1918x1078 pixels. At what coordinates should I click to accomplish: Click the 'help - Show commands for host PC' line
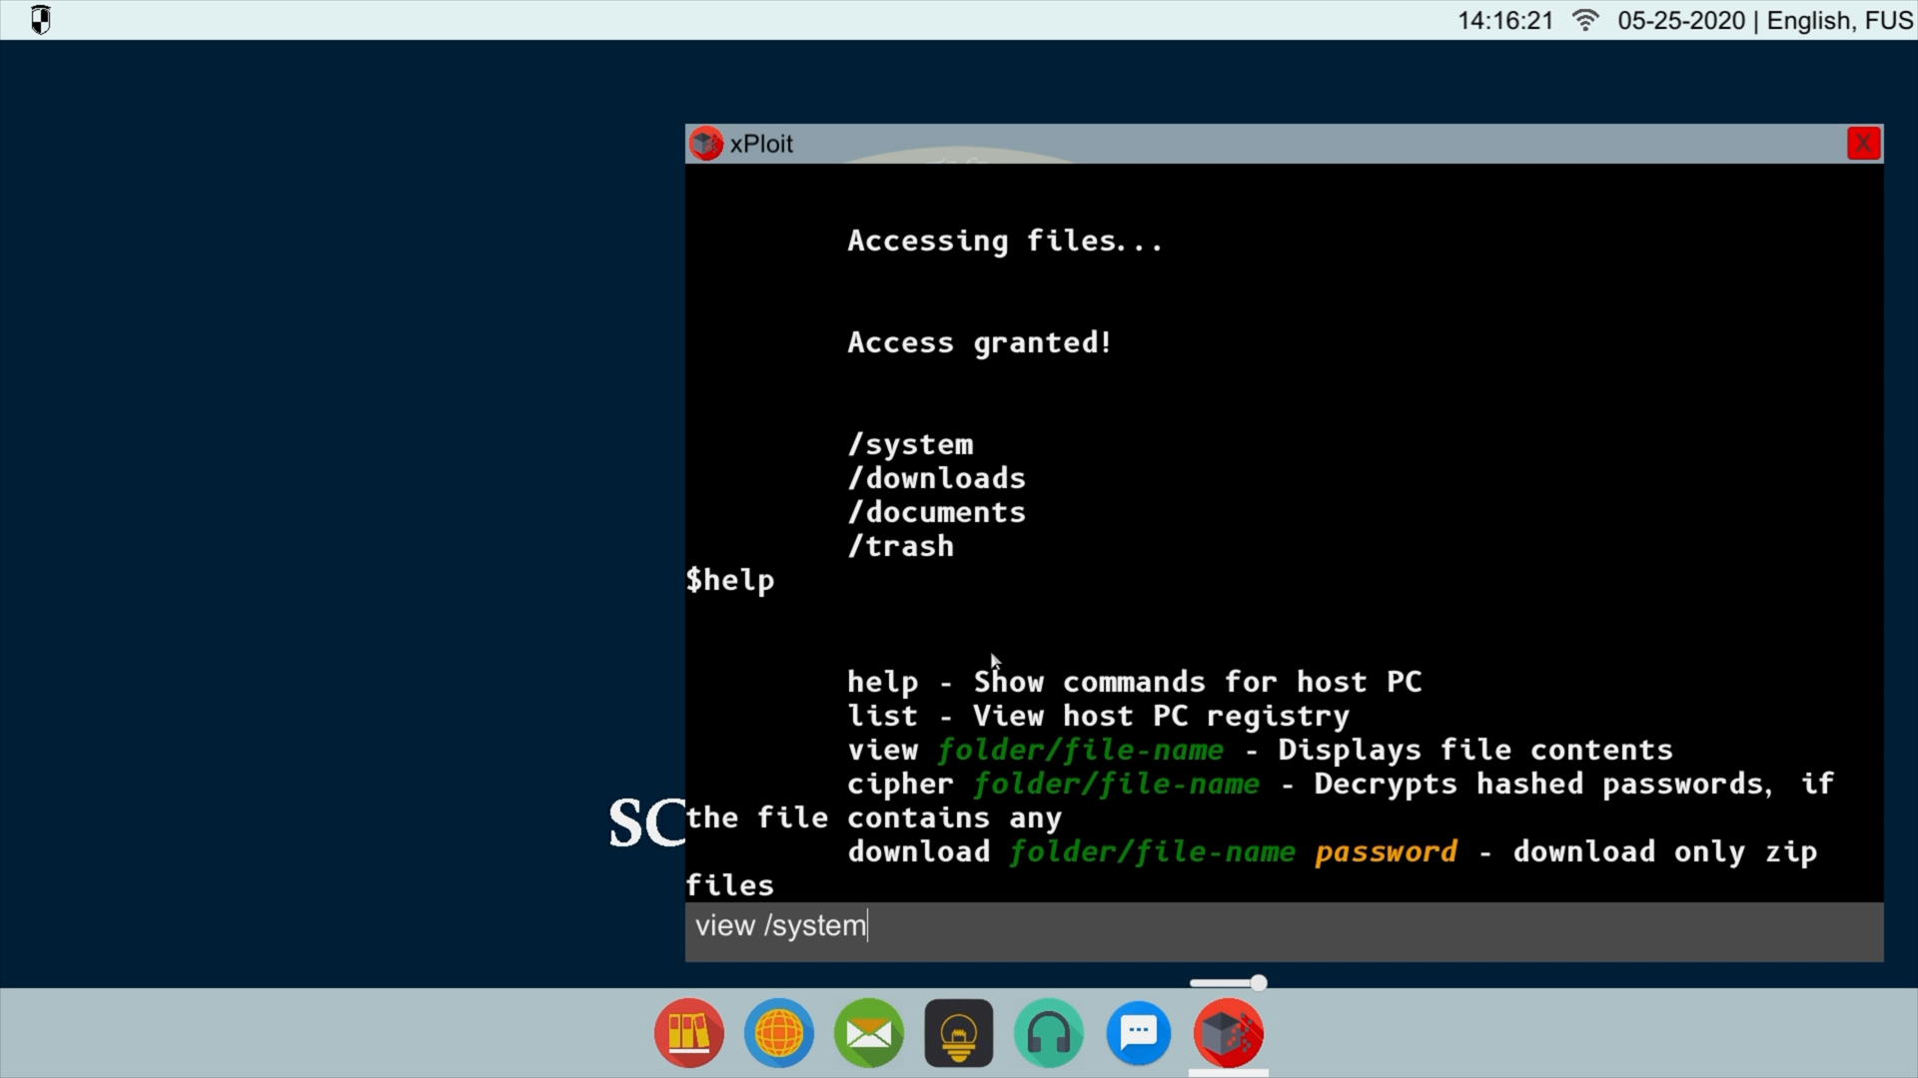1135,683
